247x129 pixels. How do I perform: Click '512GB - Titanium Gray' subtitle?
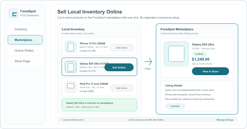[x=203, y=49]
